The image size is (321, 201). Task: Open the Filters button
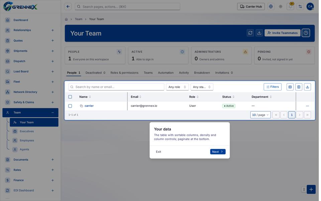[273, 87]
